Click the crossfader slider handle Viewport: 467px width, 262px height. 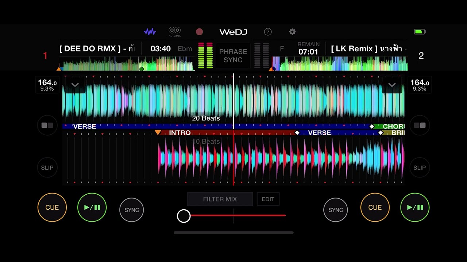(x=184, y=216)
